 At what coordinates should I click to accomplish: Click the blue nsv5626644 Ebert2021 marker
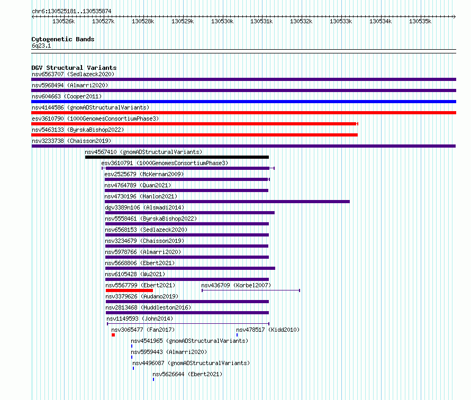[153, 379]
